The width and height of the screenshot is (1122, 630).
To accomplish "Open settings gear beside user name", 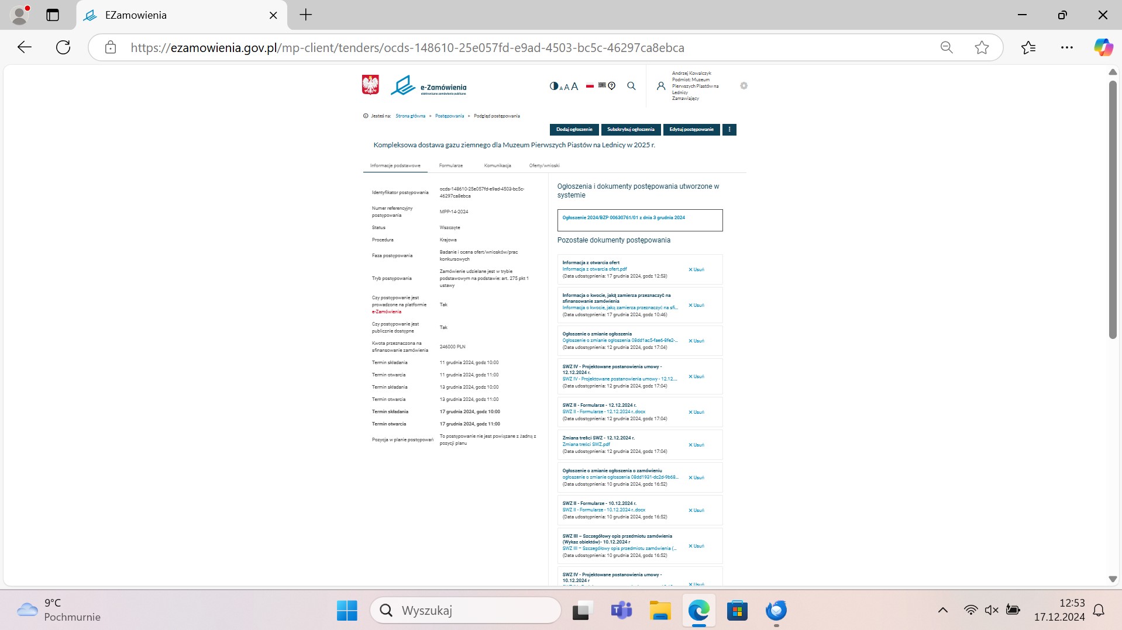I will tap(744, 86).
